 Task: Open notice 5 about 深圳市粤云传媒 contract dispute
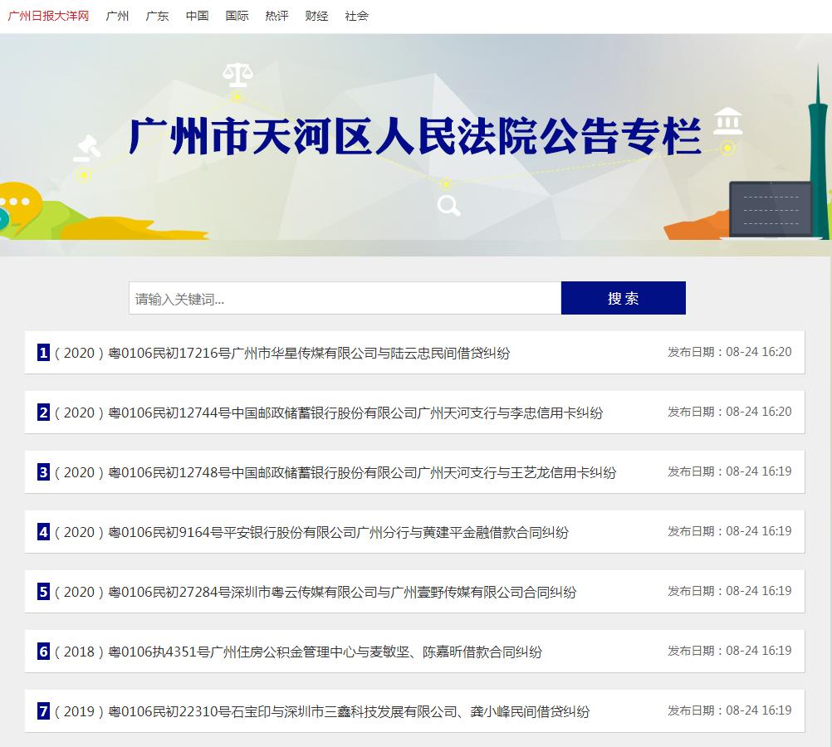pyautogui.click(x=315, y=592)
